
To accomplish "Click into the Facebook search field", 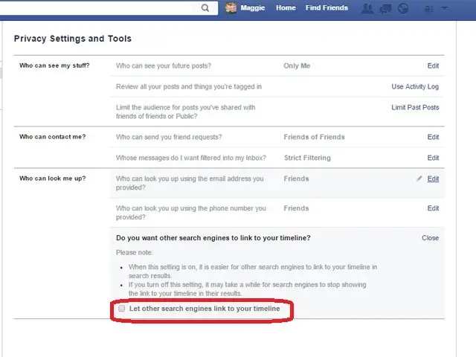I will click(x=97, y=8).
